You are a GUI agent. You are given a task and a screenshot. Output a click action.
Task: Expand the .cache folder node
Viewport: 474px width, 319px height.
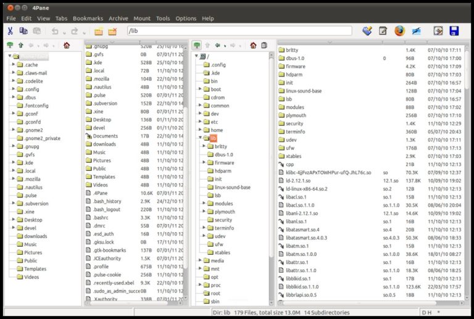click(14, 65)
